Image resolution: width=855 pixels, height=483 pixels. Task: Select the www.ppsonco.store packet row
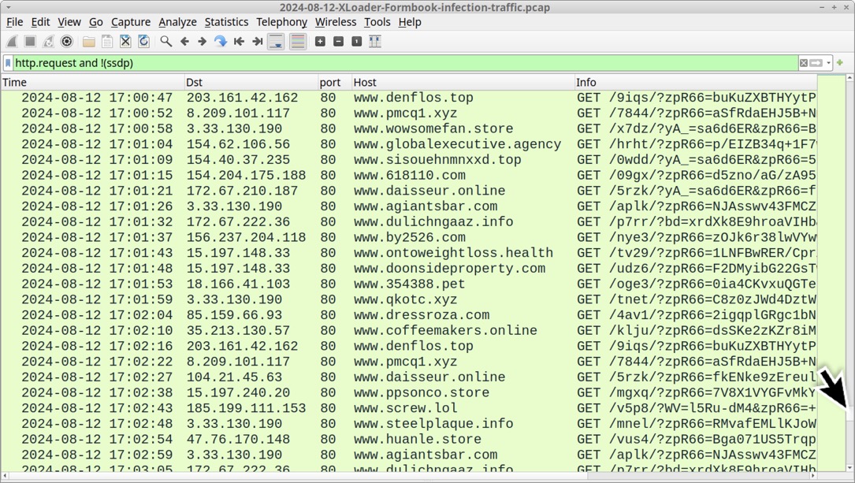(408, 393)
